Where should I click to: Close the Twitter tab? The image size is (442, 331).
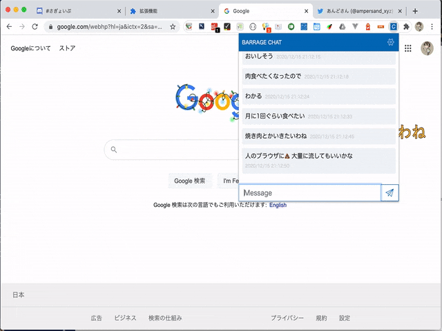400,11
